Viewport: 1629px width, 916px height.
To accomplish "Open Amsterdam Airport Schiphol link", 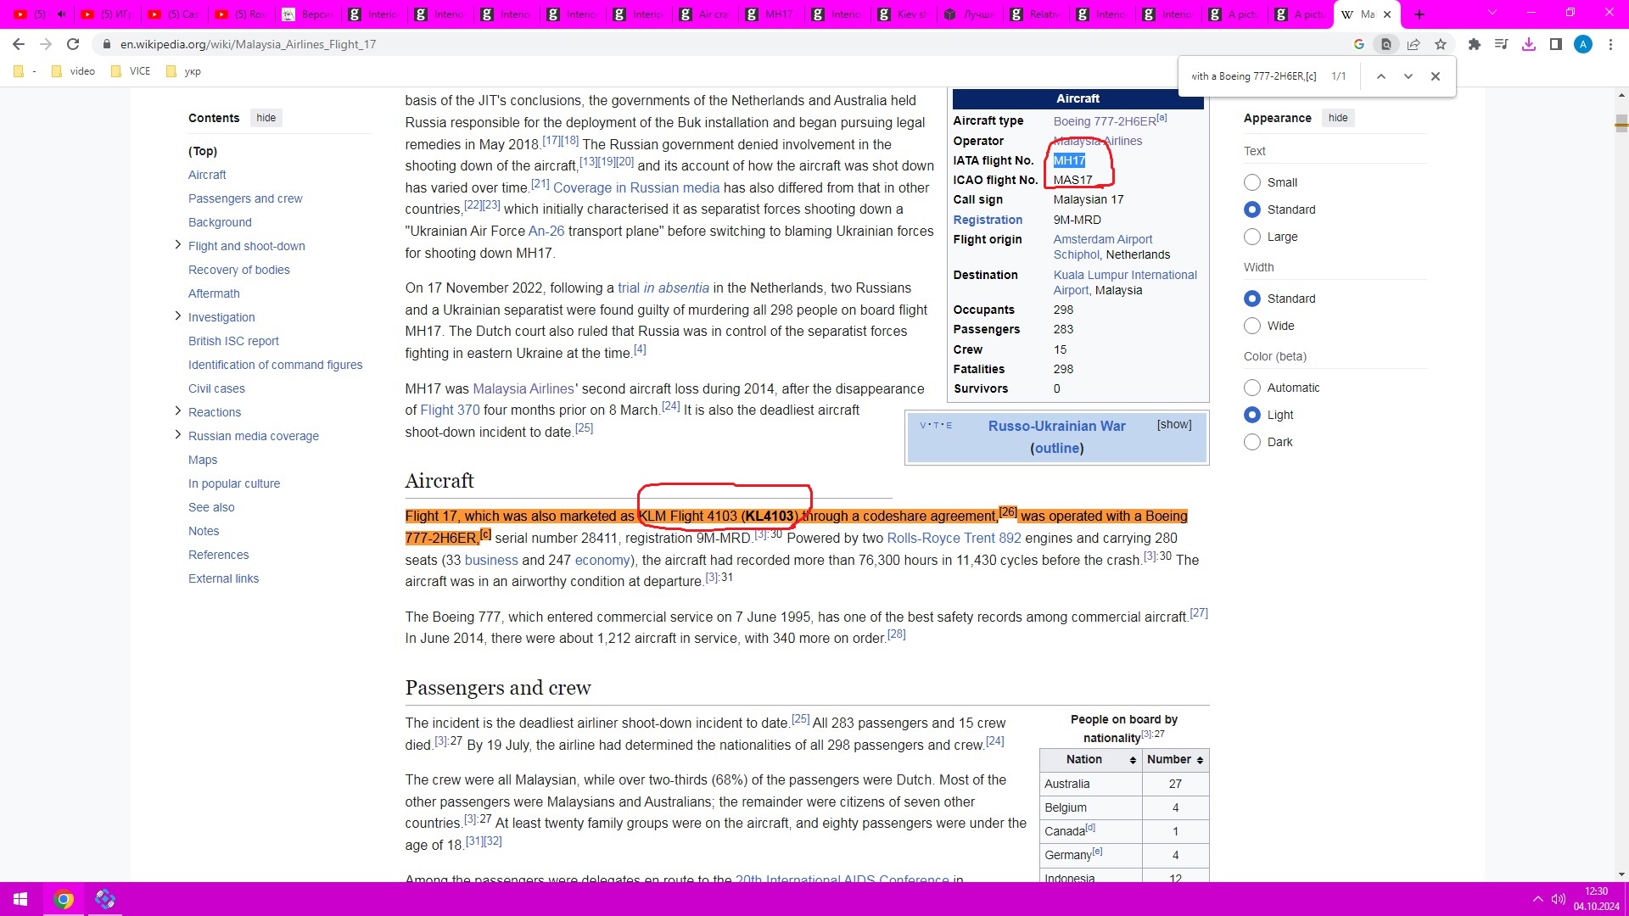I will point(1103,247).
